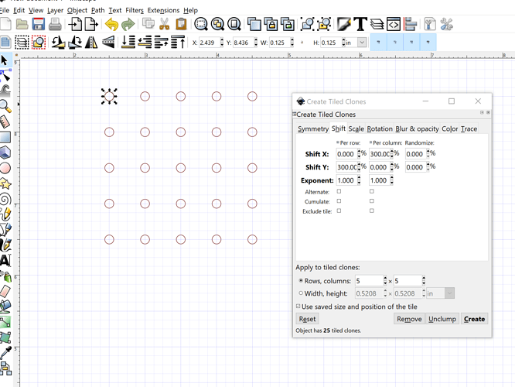The width and height of the screenshot is (515, 387).
Task: Adjust X position stepper arrows
Action: [222, 43]
